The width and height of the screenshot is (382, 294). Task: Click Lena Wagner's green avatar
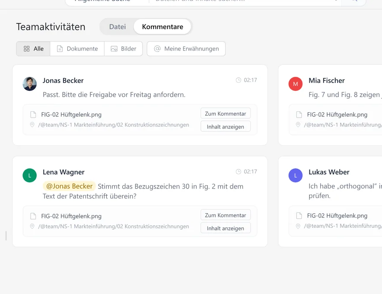(30, 175)
